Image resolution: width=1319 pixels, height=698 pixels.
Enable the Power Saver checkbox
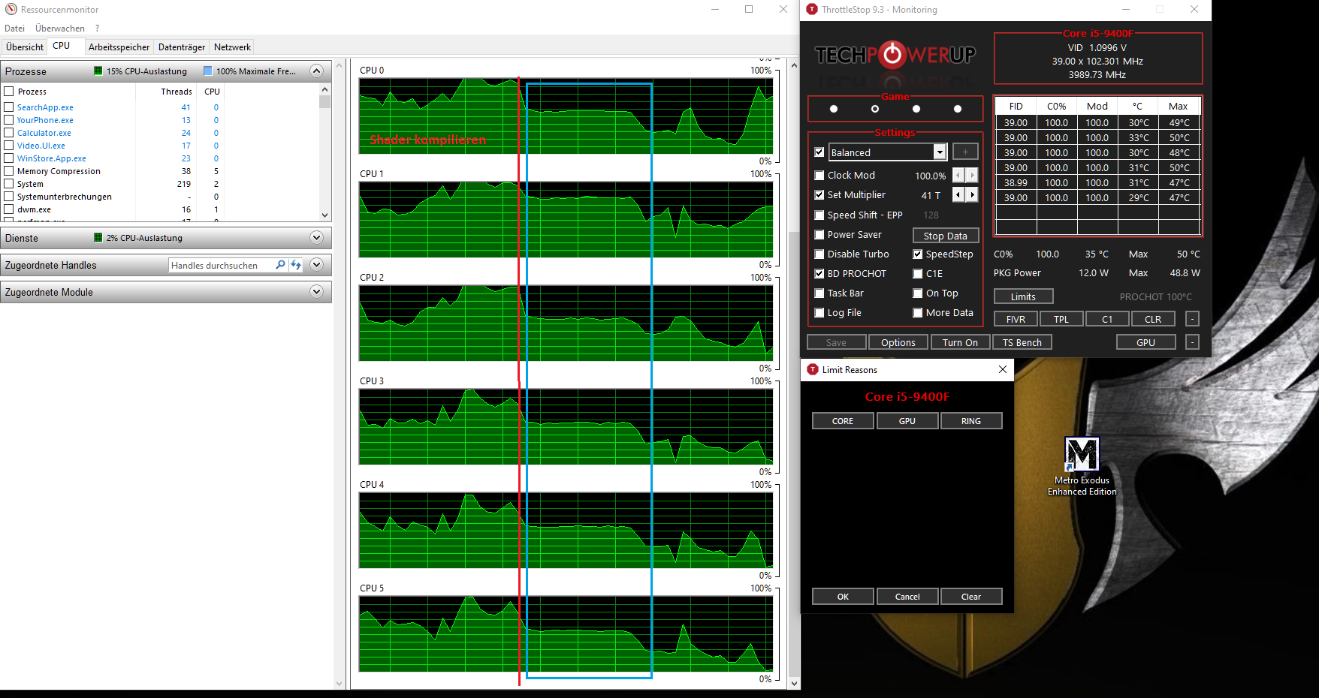click(x=819, y=235)
